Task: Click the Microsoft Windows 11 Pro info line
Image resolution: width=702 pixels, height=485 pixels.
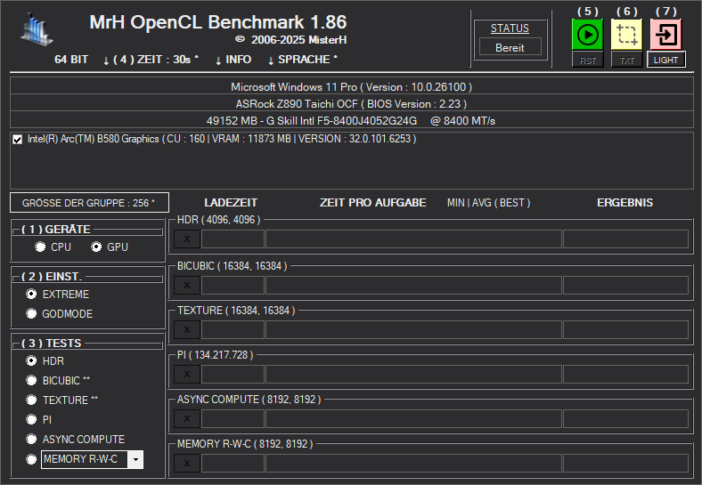Action: [x=352, y=87]
